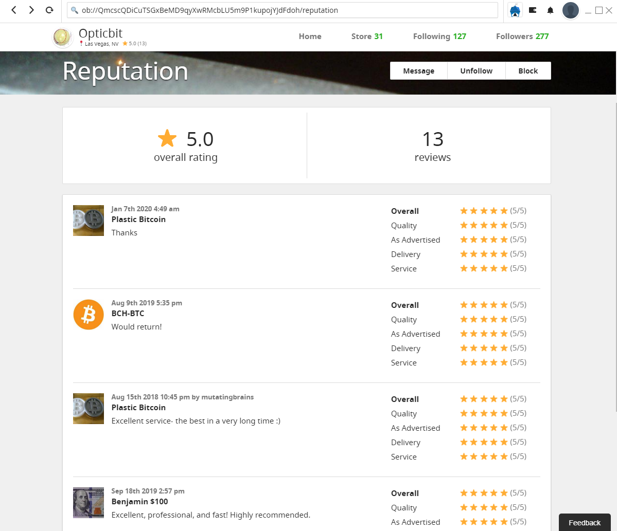This screenshot has height=531, width=617.
Task: Click the Unfollow button
Action: tap(477, 71)
